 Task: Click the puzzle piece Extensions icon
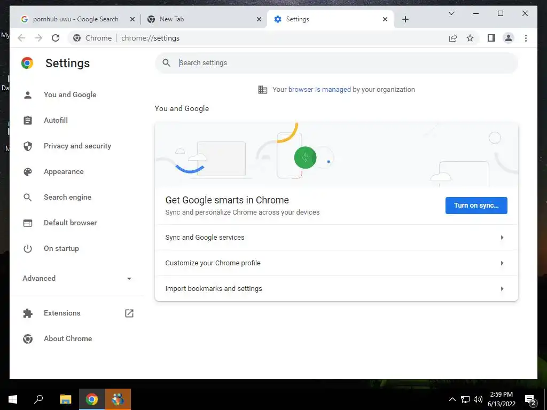click(28, 313)
